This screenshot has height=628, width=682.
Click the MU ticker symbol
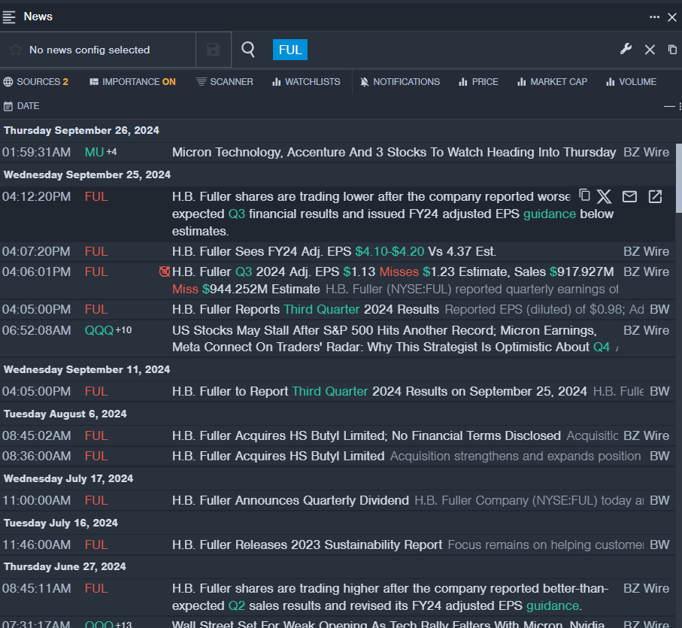(x=94, y=152)
